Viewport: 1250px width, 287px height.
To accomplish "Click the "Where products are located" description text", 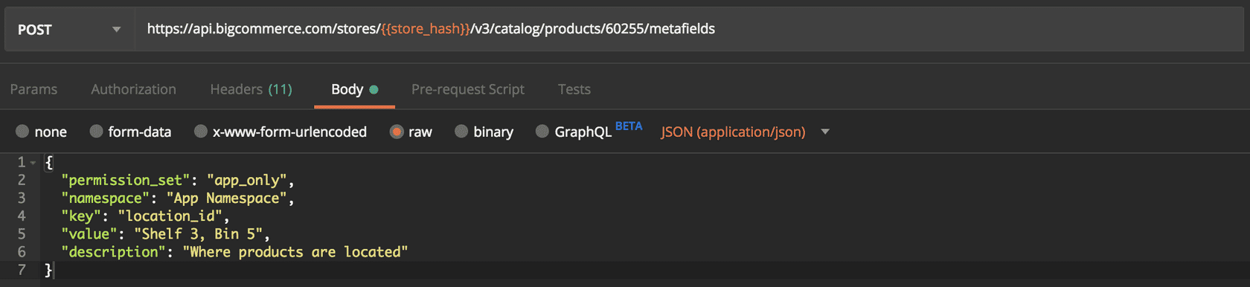I will click(x=295, y=252).
